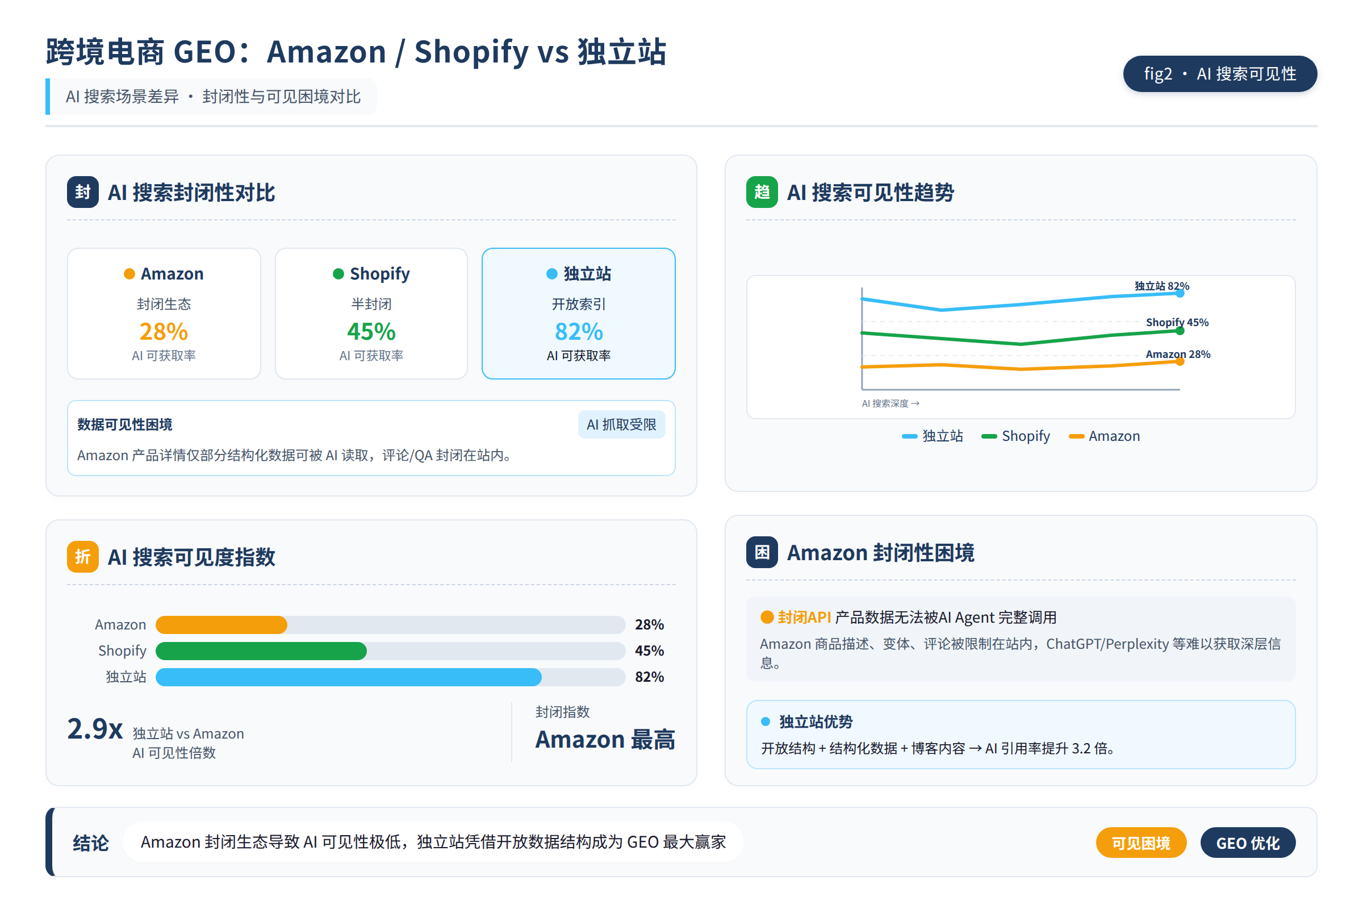Click the 45% value at the Shopify bar's end
This screenshot has height=909, width=1363.
(649, 651)
